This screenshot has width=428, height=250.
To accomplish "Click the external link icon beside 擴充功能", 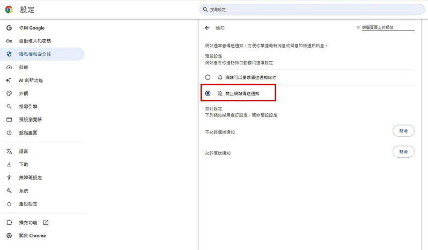I will [x=46, y=223].
